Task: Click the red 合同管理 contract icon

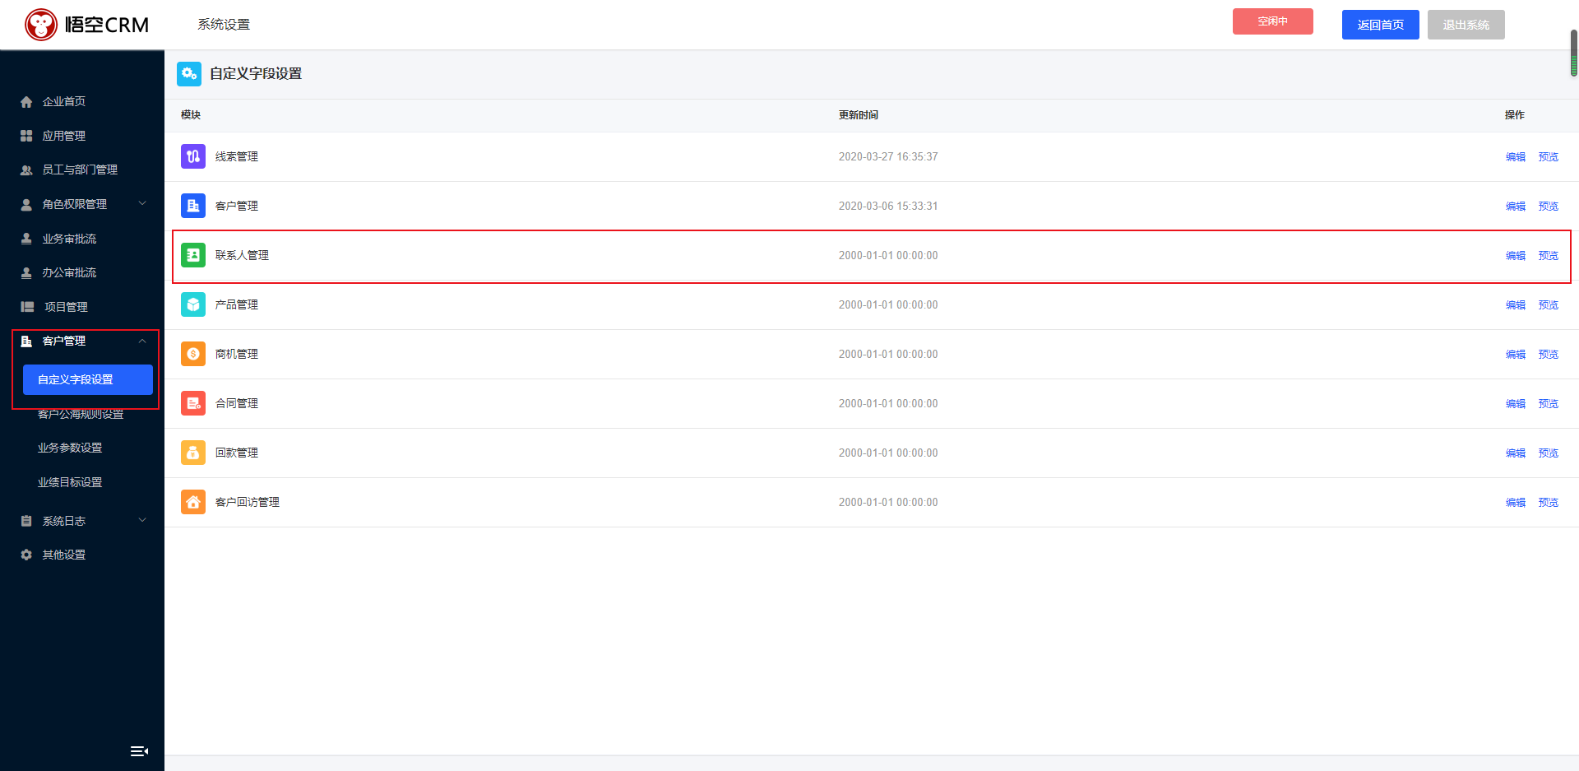Action: 193,403
